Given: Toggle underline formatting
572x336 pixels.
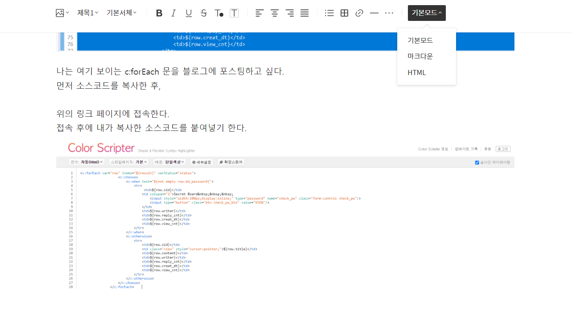Looking at the screenshot, I should point(188,13).
